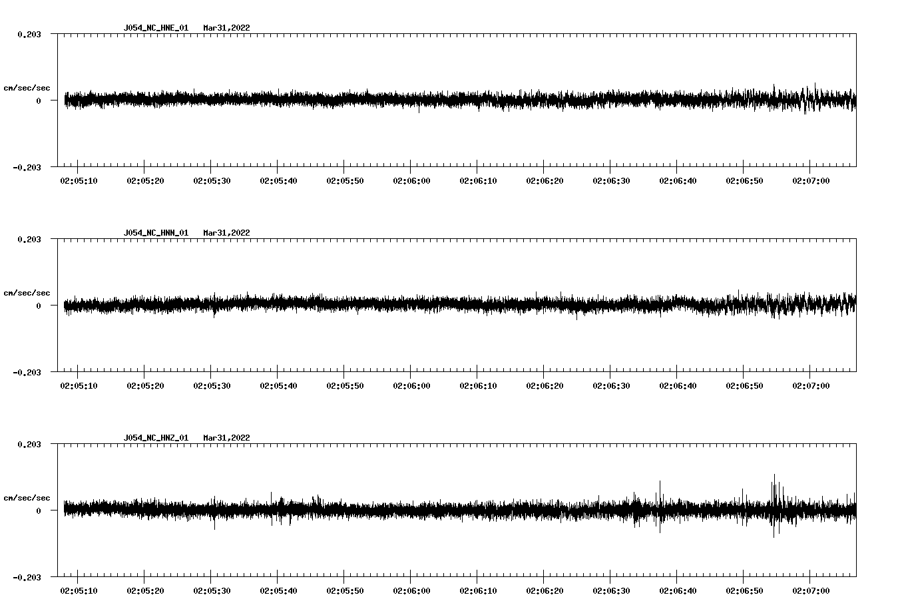Viewport: 904px width, 615px height.
Task: Pick 02:06:50 time label under HNN plot
Action: tap(744, 386)
